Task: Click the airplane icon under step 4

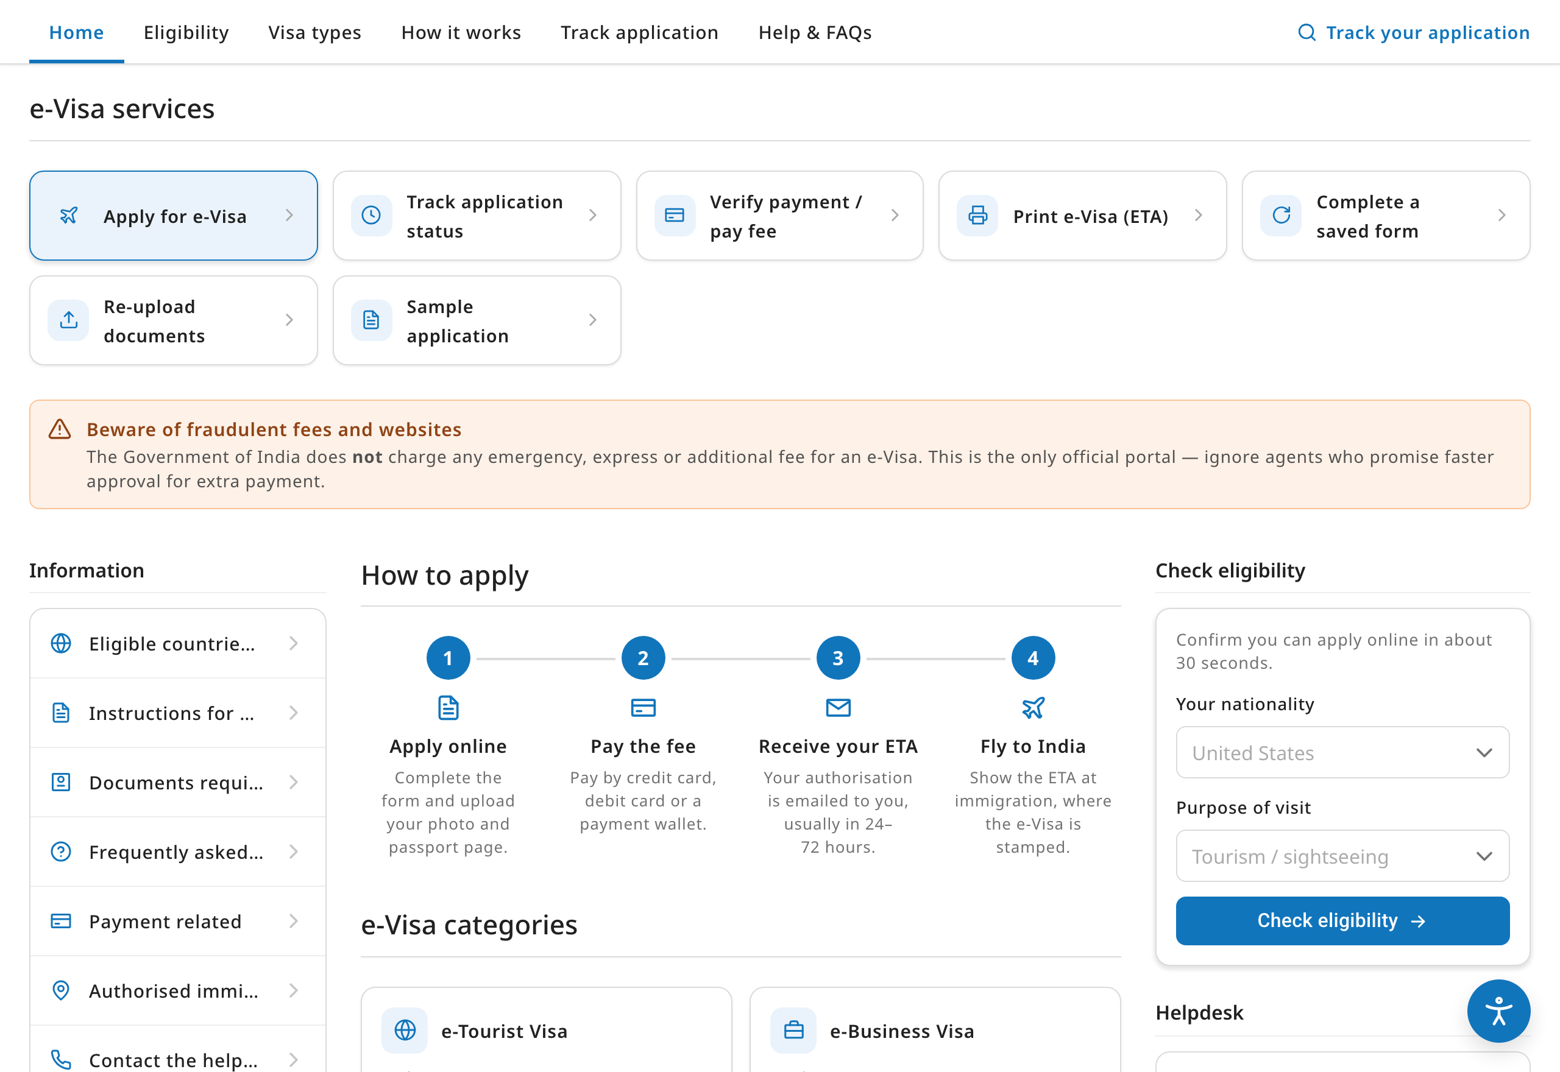Action: click(x=1033, y=708)
